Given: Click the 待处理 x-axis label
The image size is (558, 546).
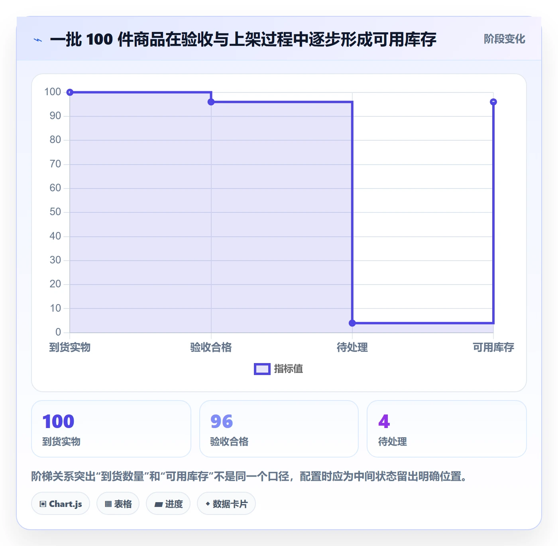Looking at the screenshot, I should [352, 348].
